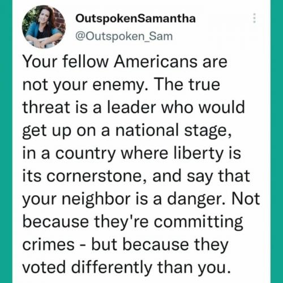Click the word "neighbor" in the tweet

tap(96, 200)
